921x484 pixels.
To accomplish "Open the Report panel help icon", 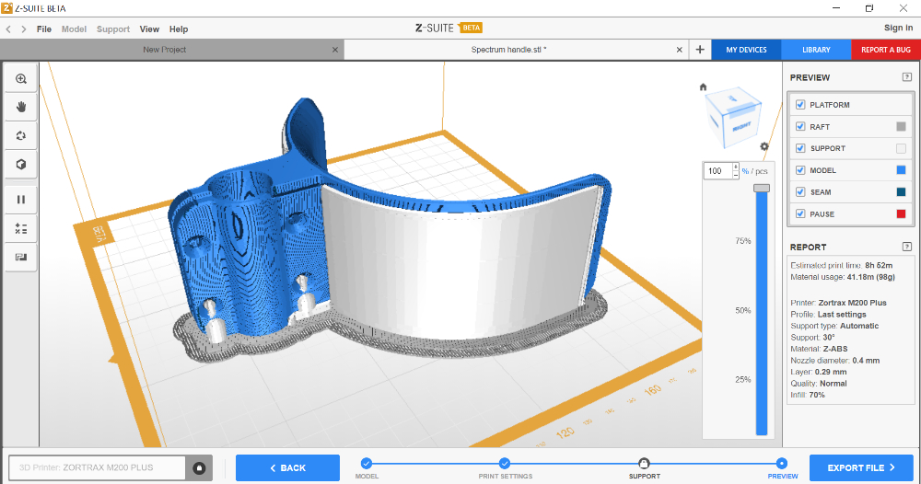I will 906,247.
